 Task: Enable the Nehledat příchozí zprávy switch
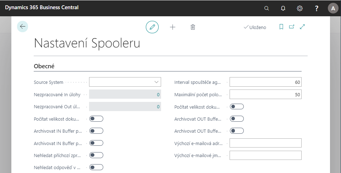tap(97, 155)
